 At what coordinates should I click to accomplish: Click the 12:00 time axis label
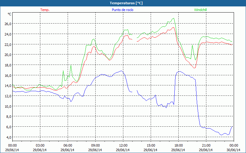coord(123,146)
